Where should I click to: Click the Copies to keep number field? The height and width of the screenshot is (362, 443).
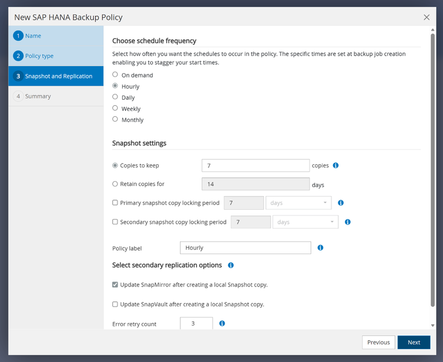tap(256, 165)
